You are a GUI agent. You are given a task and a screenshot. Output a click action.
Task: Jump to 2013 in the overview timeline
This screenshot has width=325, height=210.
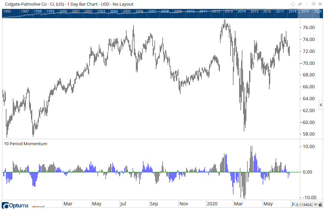[229, 11]
